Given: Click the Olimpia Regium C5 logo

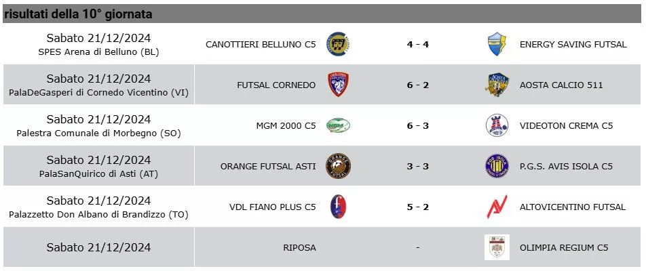Looking at the screenshot, I should 497,247.
